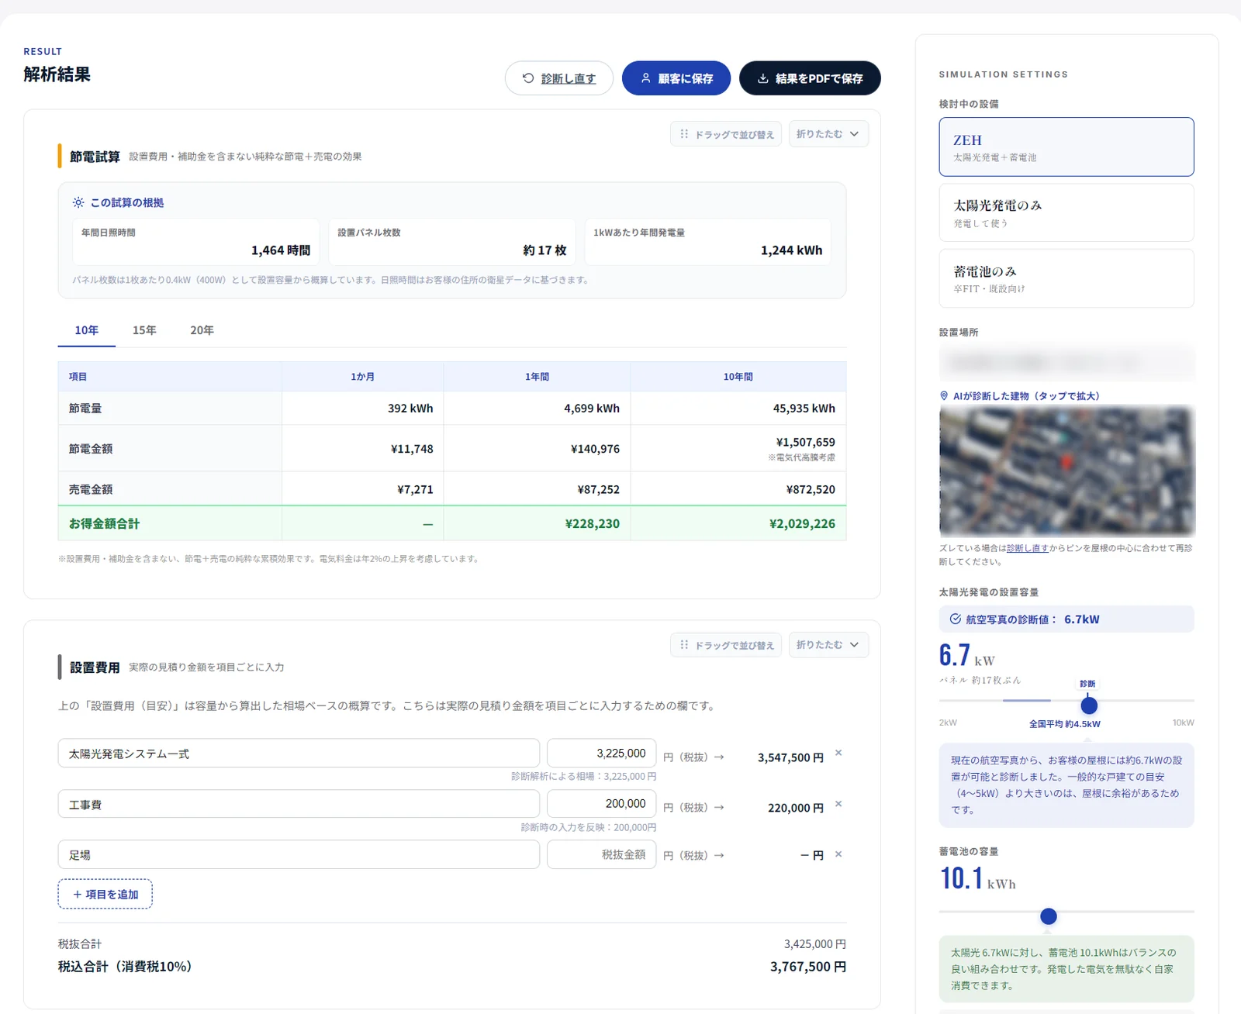Image resolution: width=1241 pixels, height=1014 pixels.
Task: Click the person icon in 顧客に保存
Action: 645,78
